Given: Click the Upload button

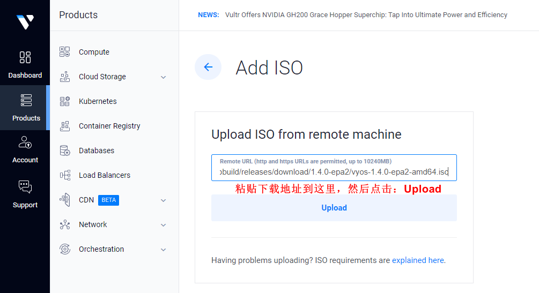Looking at the screenshot, I should click(x=334, y=208).
